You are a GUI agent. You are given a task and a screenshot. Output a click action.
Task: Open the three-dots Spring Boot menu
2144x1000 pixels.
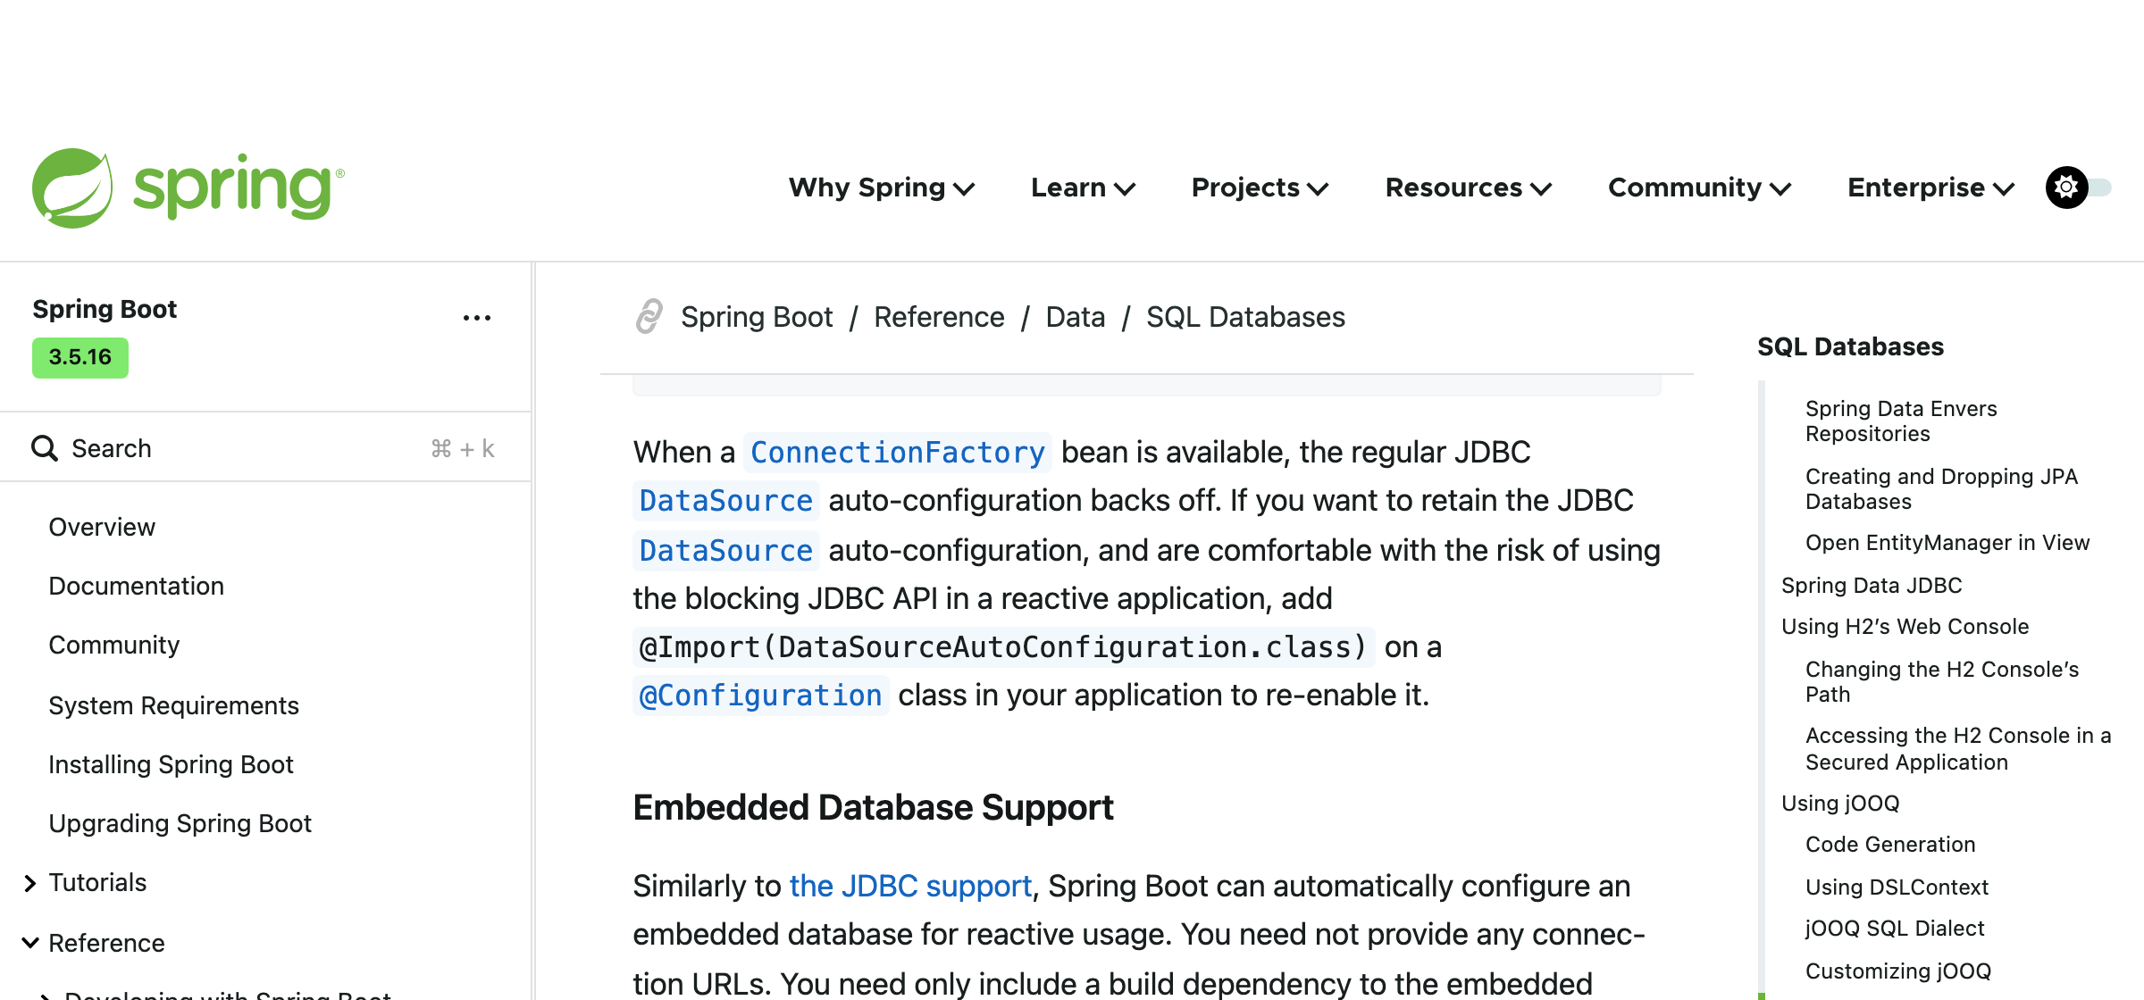[x=477, y=318]
